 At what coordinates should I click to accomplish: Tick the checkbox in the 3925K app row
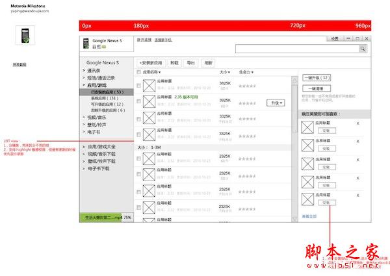point(139,101)
